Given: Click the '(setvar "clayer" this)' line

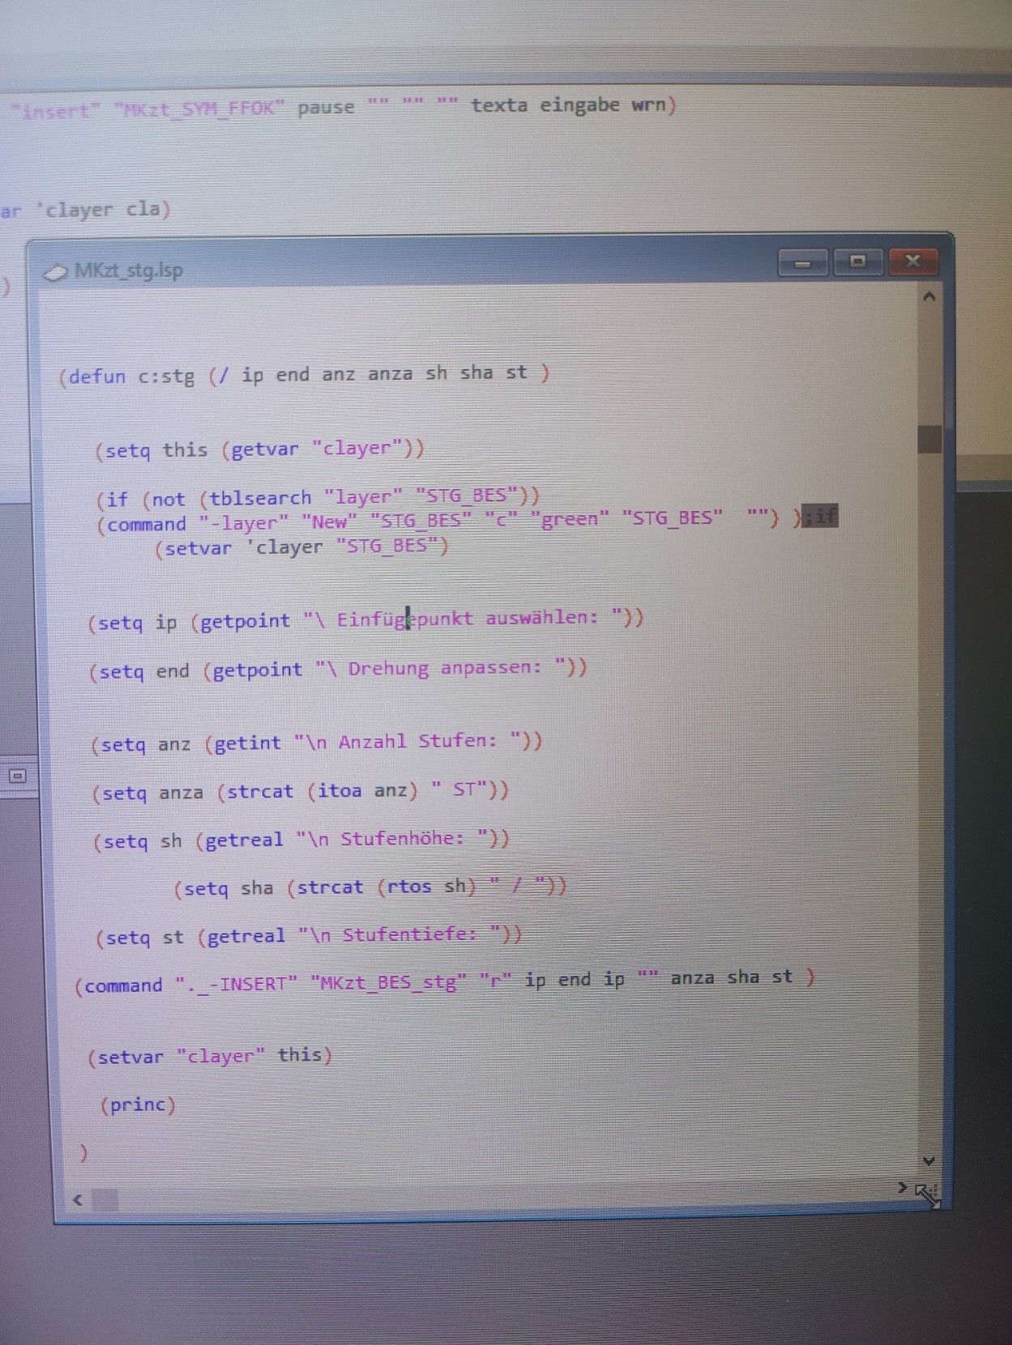Looking at the screenshot, I should click(210, 1056).
